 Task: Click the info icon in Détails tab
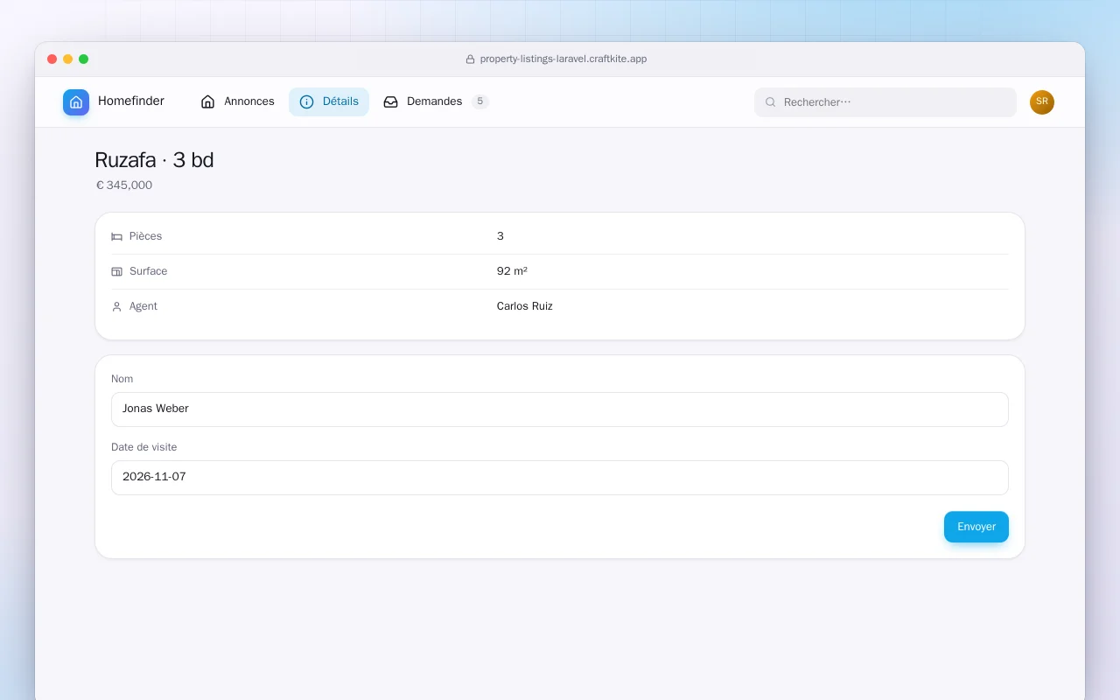[307, 101]
